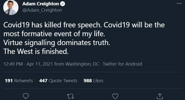Click the share tweet icon

coord(160,96)
